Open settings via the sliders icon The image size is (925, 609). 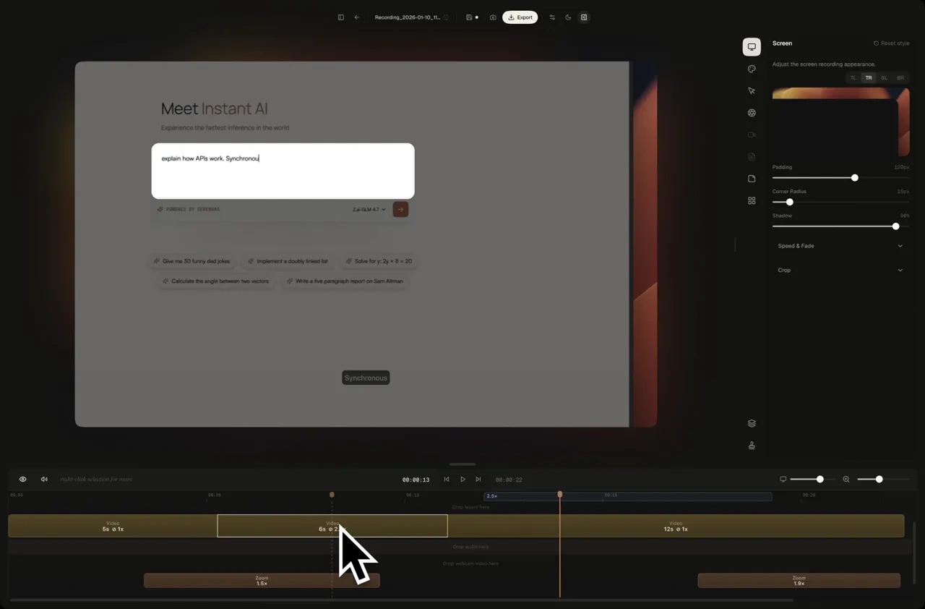[552, 17]
